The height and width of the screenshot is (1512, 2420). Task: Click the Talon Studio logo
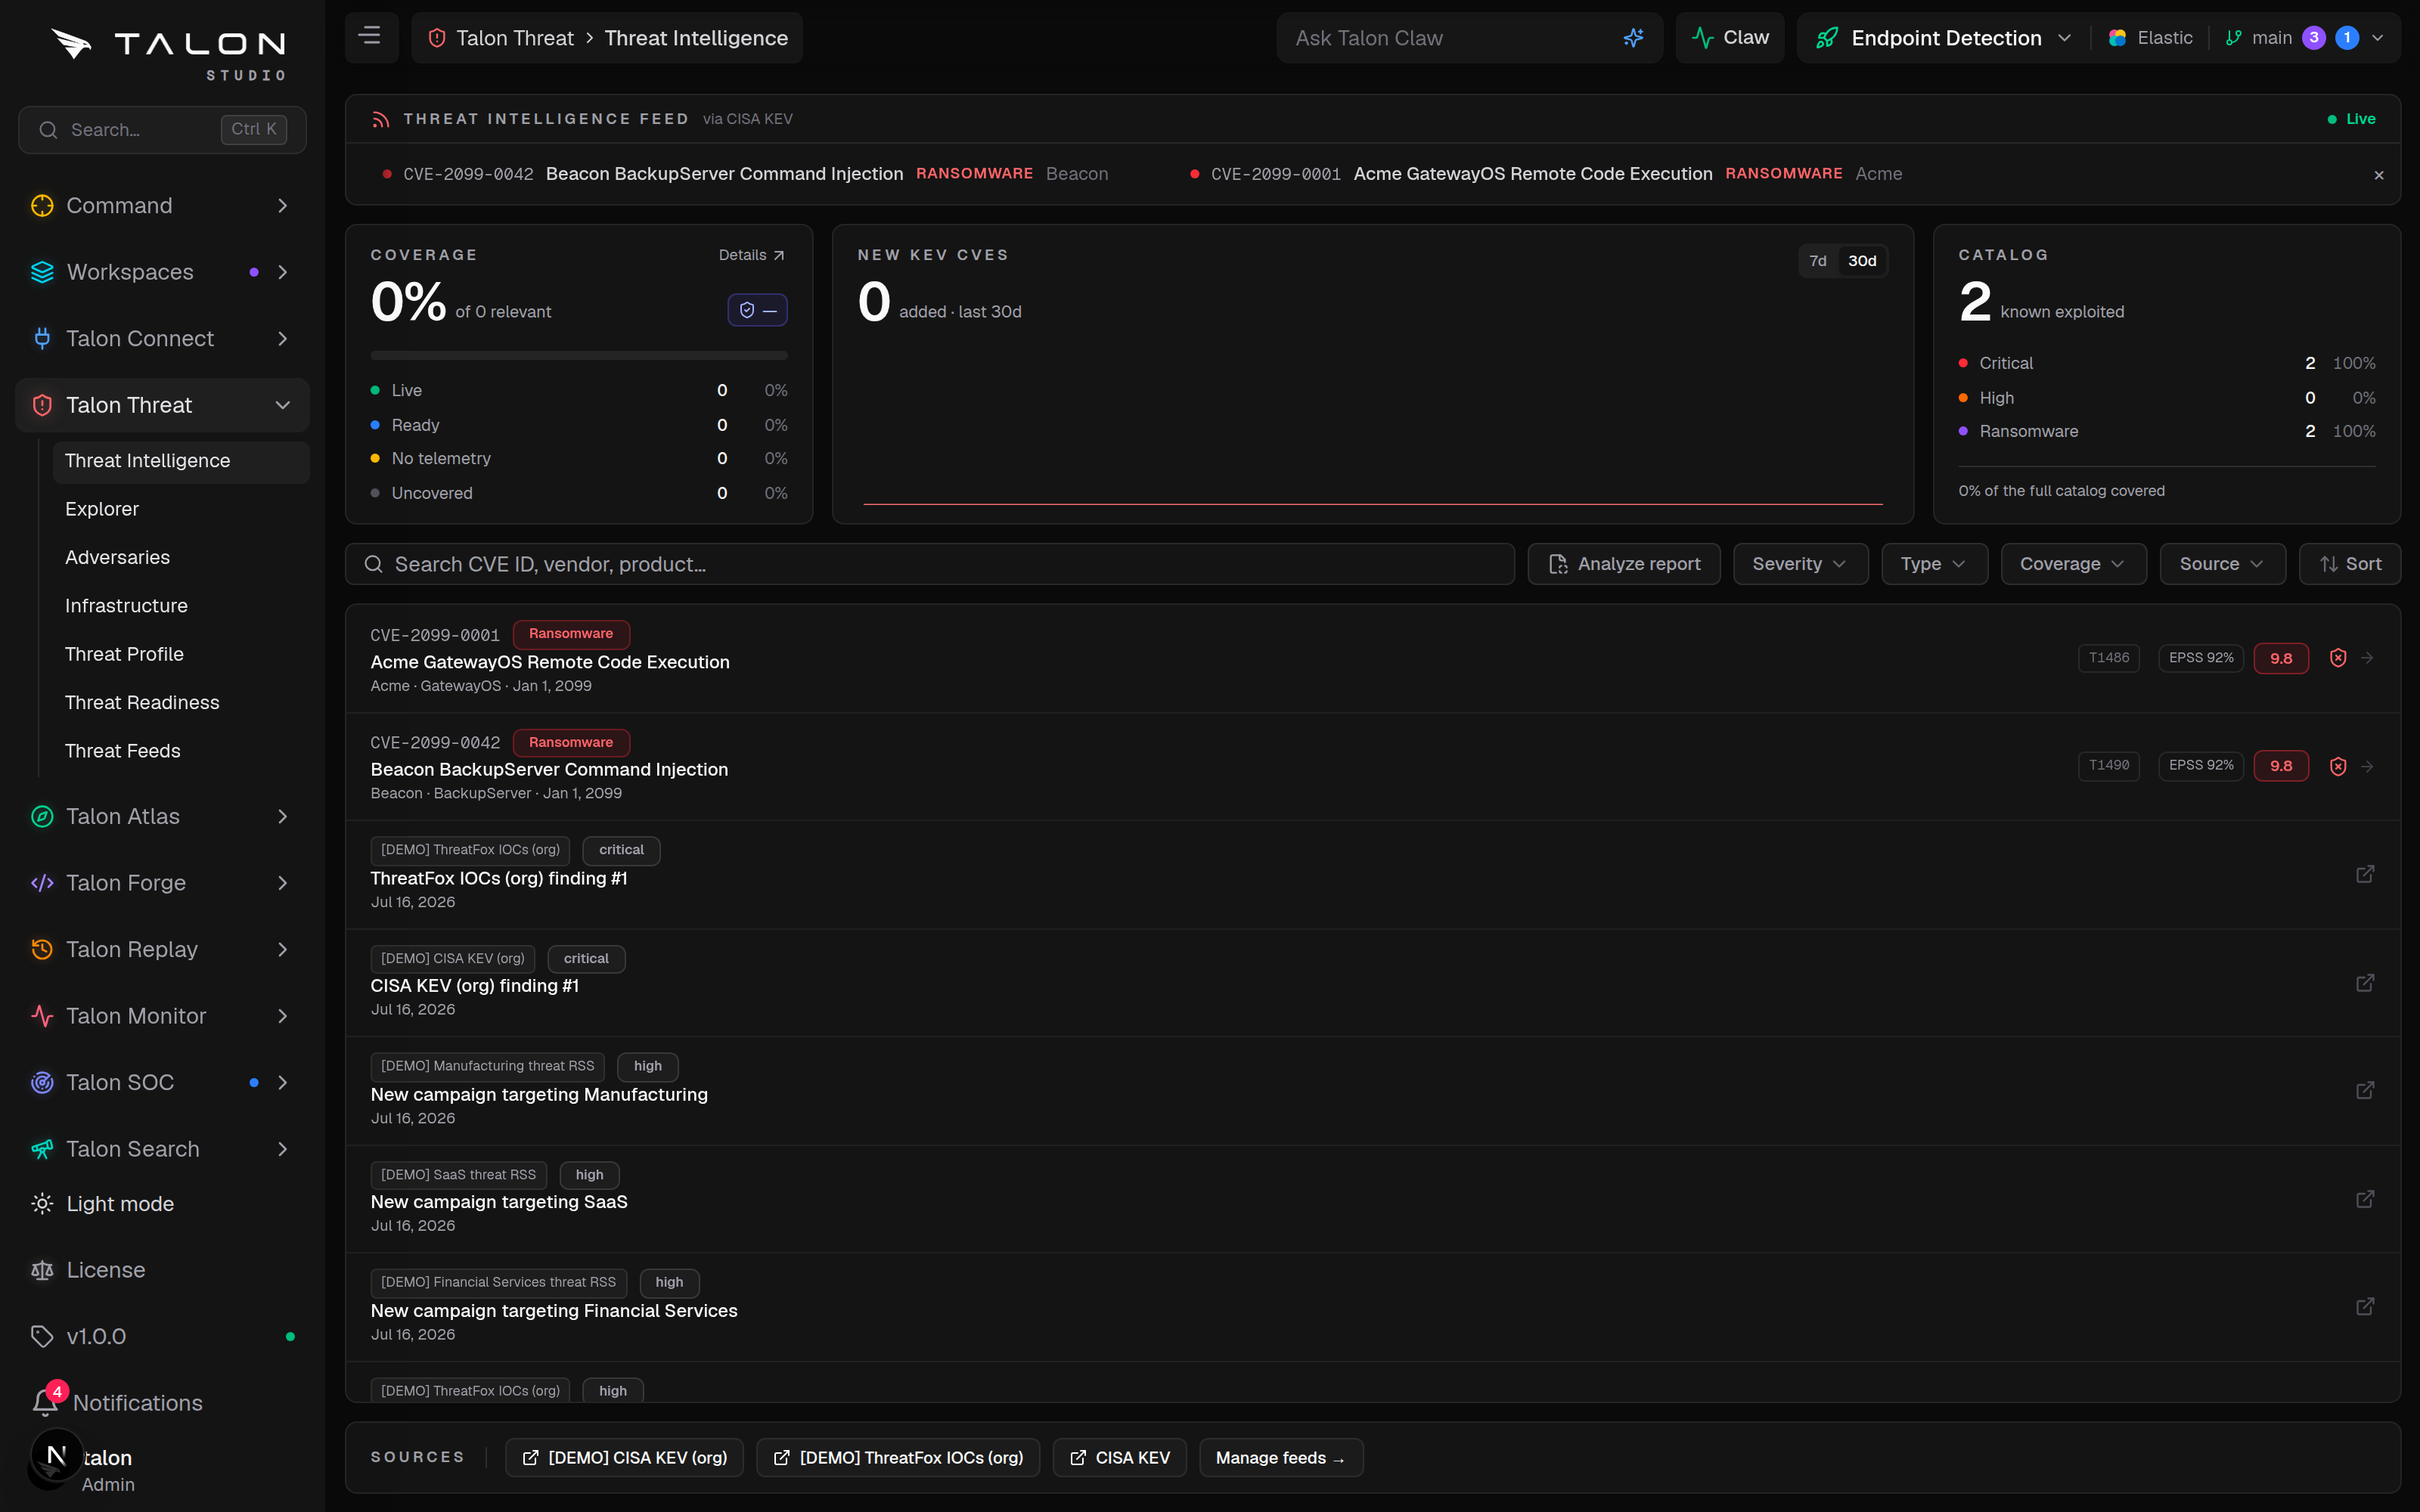[169, 52]
